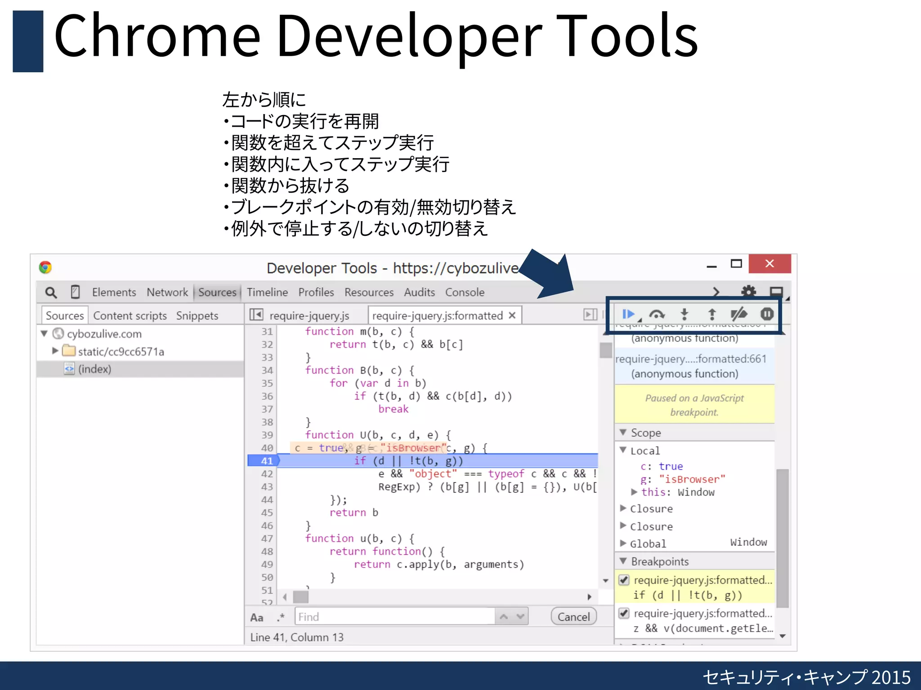
Task: Step into next function call
Action: click(684, 314)
